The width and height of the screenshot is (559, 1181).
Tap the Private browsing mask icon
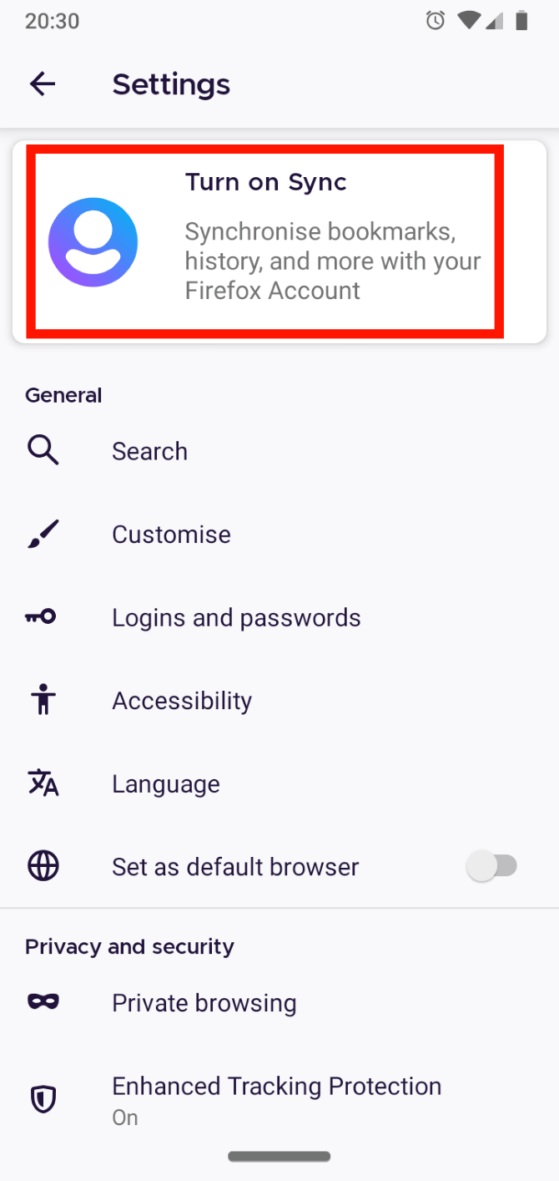click(43, 1002)
